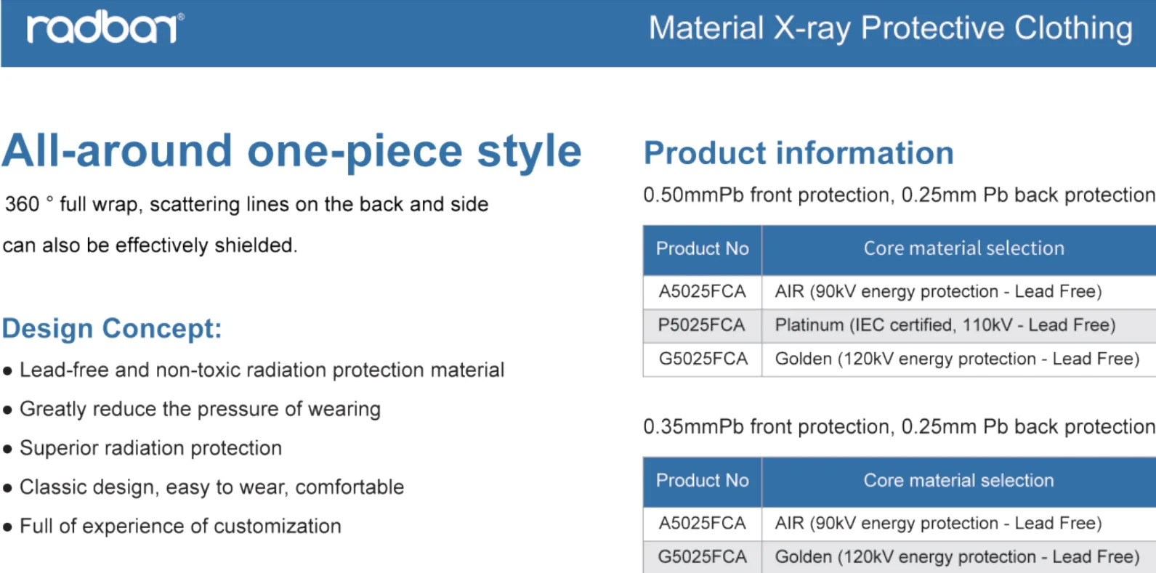Click Full of experience of customization bullet

click(172, 526)
